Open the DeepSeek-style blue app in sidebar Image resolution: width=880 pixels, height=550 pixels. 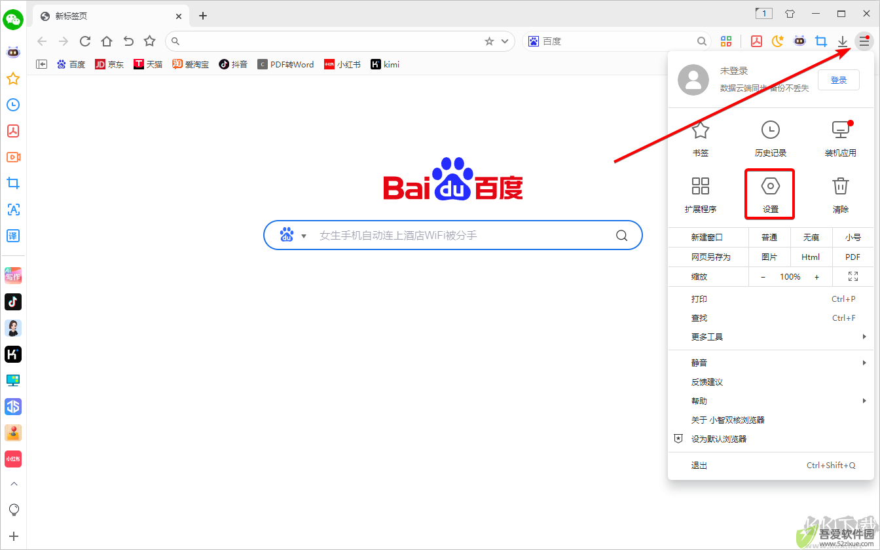click(x=13, y=407)
